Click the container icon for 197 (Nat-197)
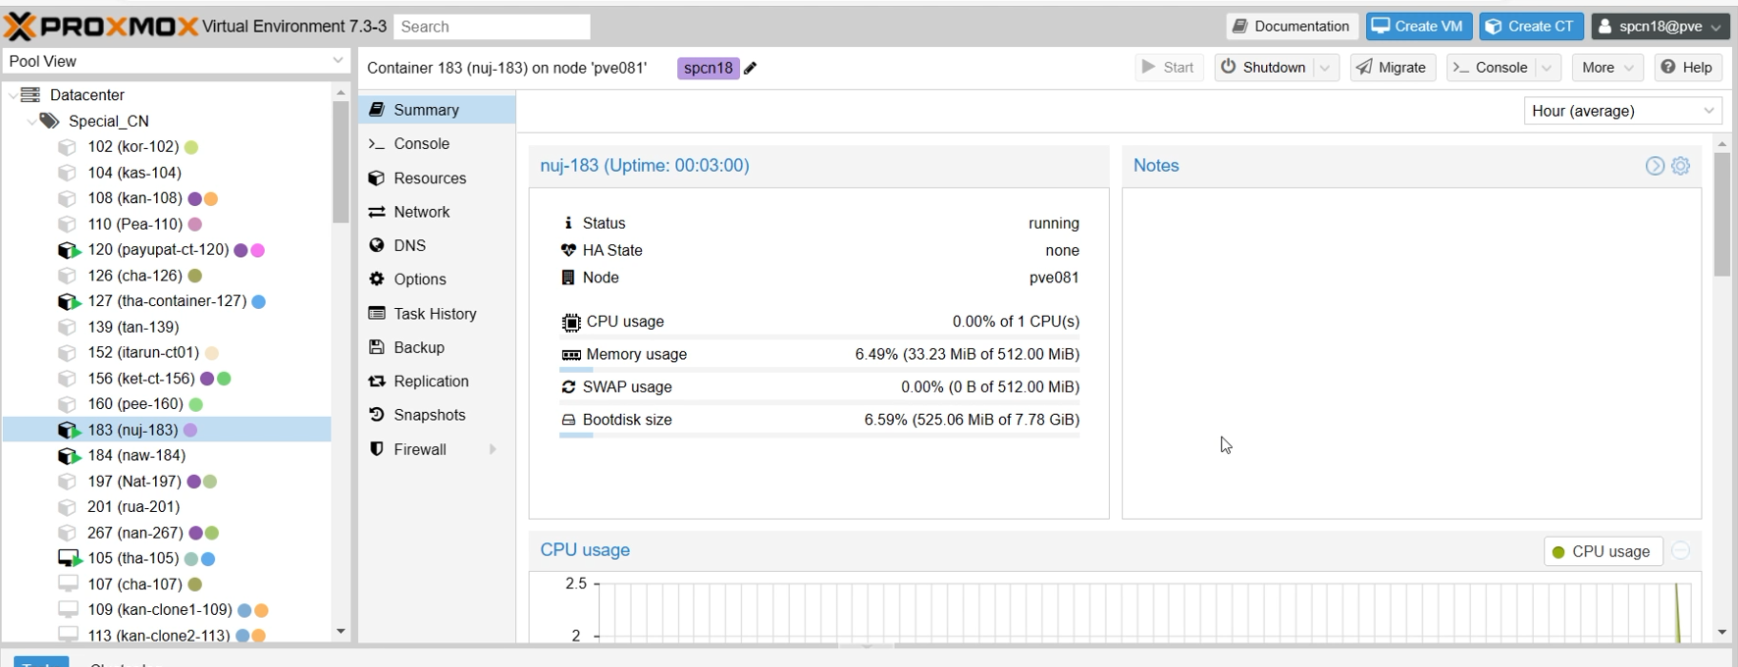Screen dimensions: 1738x667 68,482
